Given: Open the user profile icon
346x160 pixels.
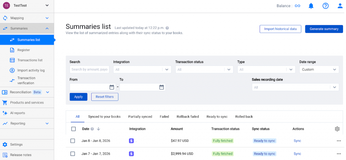Looking at the screenshot, I should (x=340, y=6).
